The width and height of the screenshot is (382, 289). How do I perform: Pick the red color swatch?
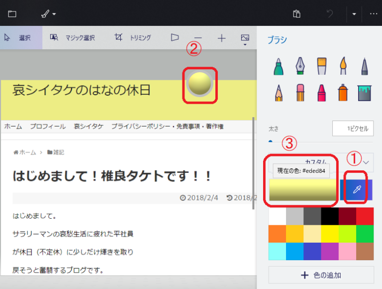[365, 216]
